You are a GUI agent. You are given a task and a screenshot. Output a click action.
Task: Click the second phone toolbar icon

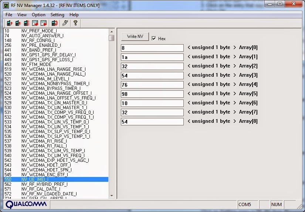[18, 23]
